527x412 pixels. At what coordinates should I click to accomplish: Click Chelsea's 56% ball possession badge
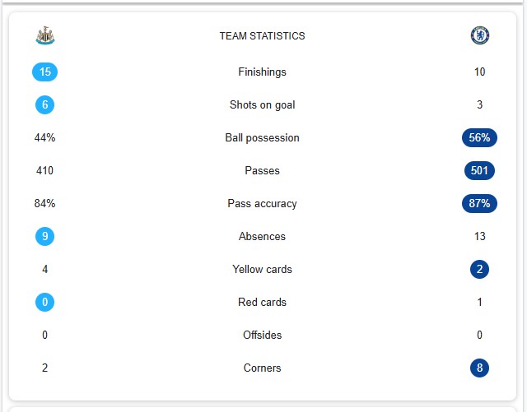(x=479, y=137)
